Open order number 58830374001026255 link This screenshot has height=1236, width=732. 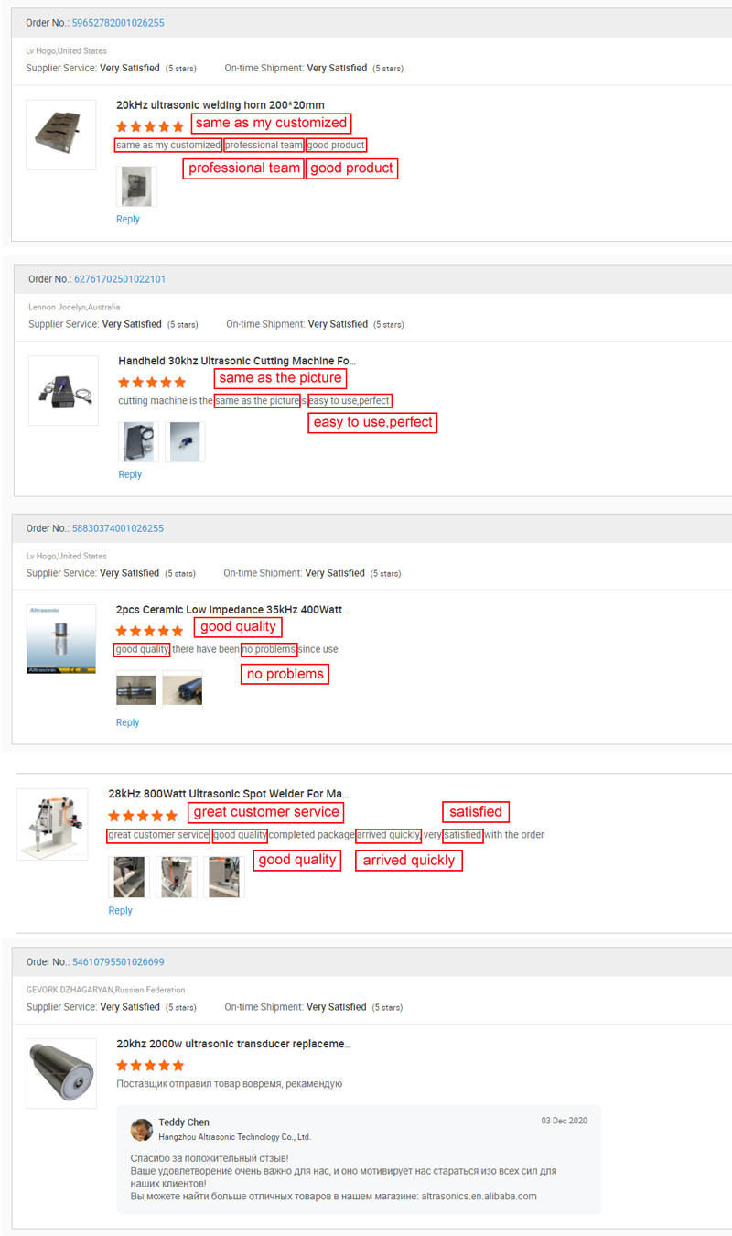(x=118, y=528)
